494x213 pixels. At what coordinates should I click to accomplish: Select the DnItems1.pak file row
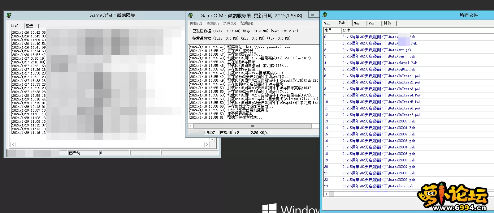tap(409, 76)
